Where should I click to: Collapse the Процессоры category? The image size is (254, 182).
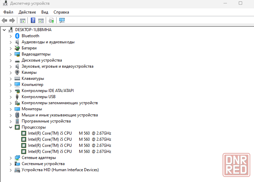click(x=11, y=128)
